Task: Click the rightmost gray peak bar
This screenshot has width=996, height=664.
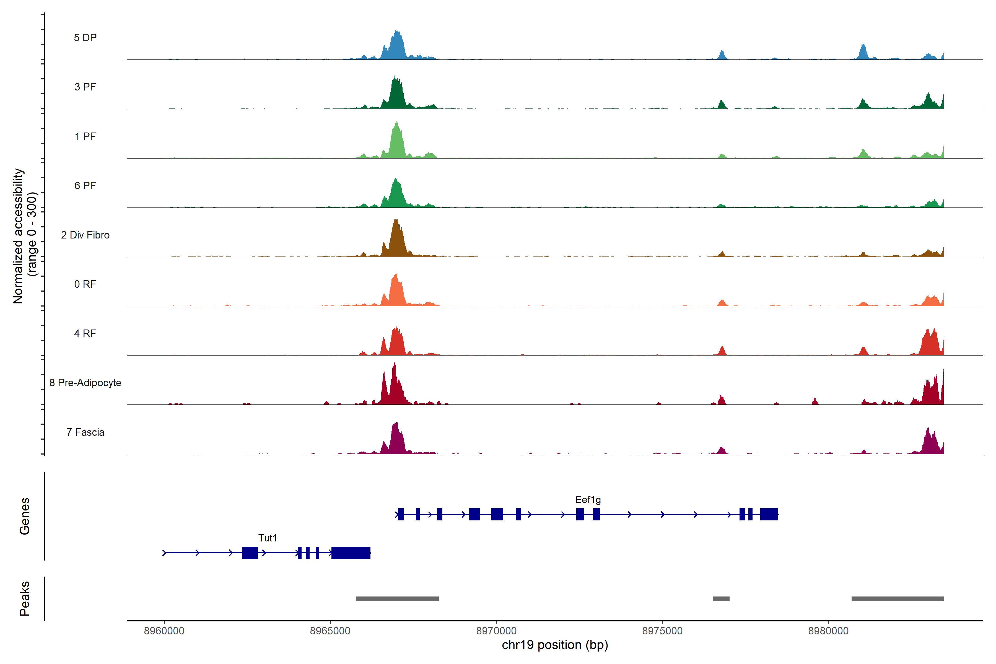Action: pos(898,599)
